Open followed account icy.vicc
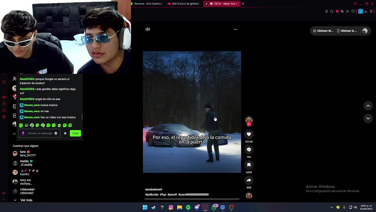The height and width of the screenshot is (212, 376). (26, 172)
